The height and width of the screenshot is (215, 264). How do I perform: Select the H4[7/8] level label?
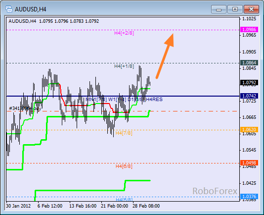(124, 133)
